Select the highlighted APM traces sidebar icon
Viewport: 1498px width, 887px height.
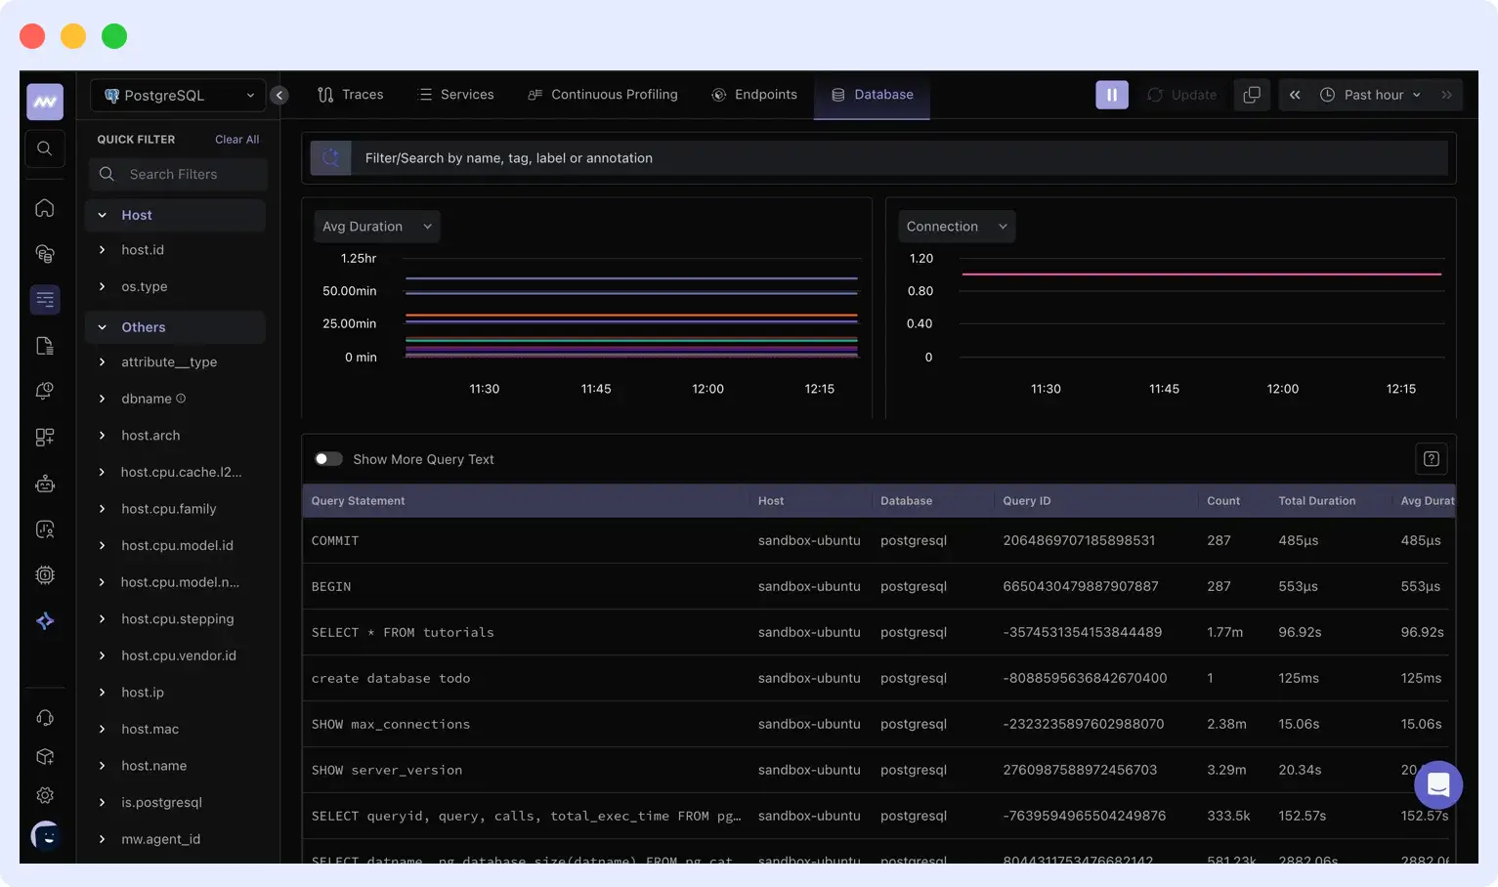tap(45, 300)
